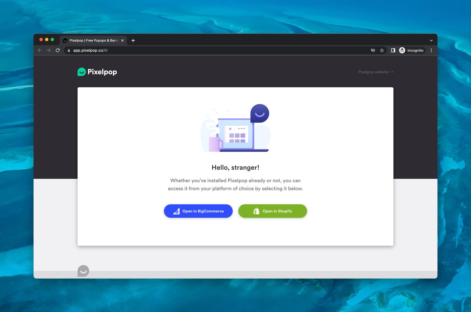The height and width of the screenshot is (312, 471).
Task: Click the green maximize window button
Action: pyautogui.click(x=52, y=40)
